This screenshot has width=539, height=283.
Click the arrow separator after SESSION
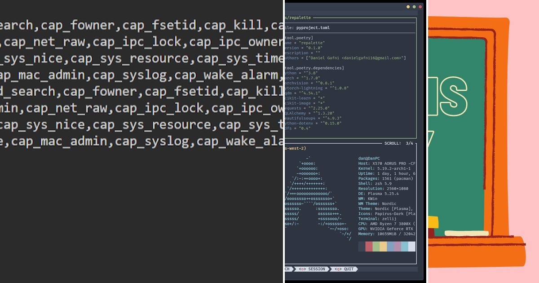(329, 269)
